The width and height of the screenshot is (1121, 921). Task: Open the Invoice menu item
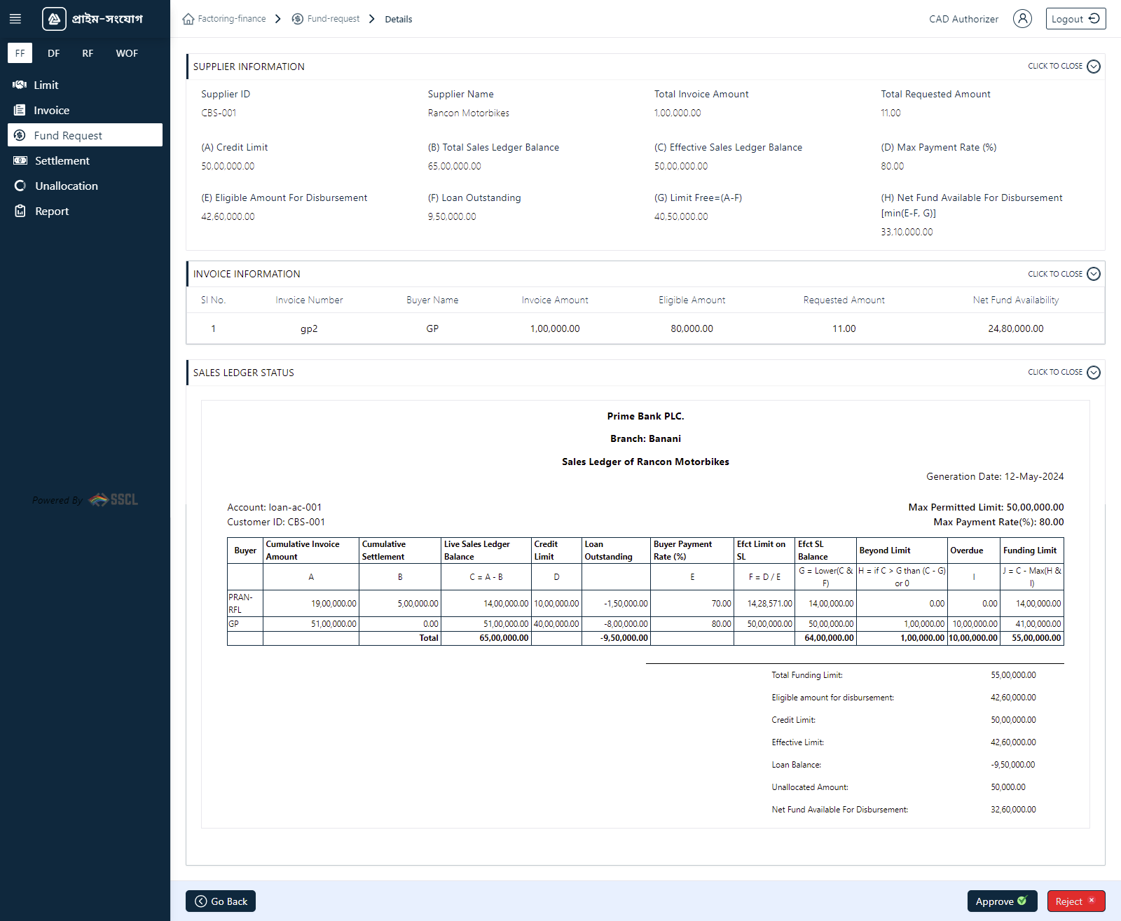coord(85,110)
